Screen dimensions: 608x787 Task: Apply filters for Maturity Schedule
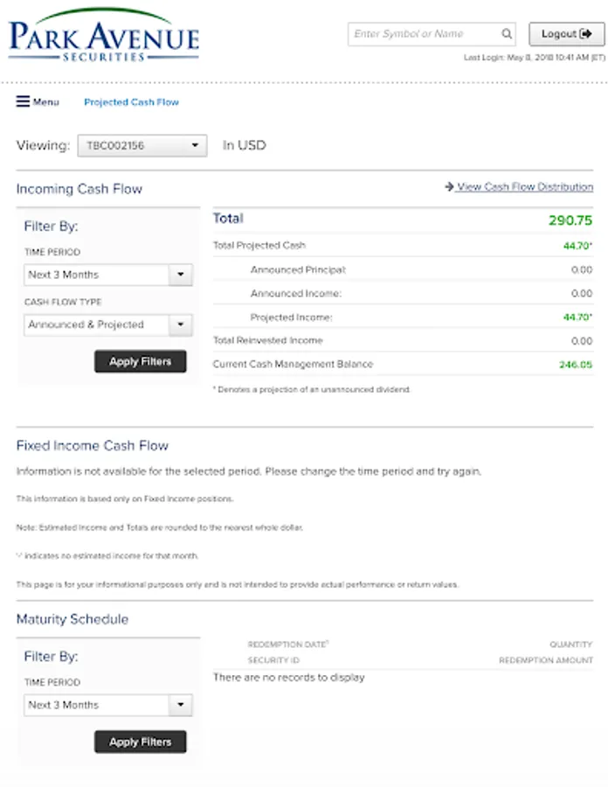[140, 742]
